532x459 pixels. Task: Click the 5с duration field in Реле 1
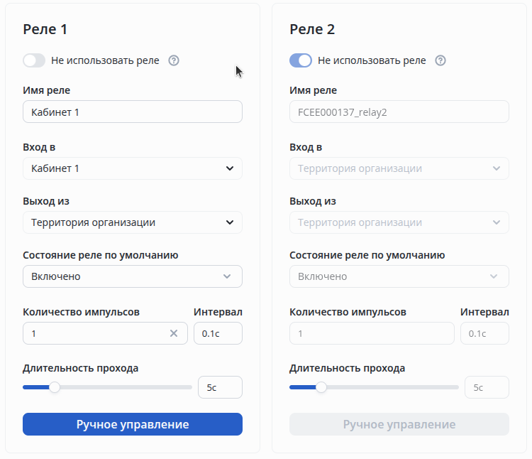coord(220,387)
